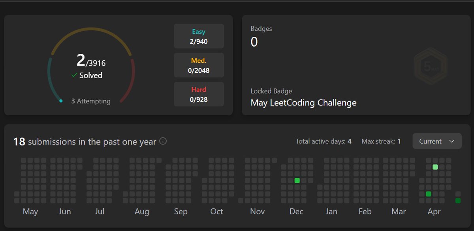Click the Jun month label
474x231 pixels.
(65, 212)
